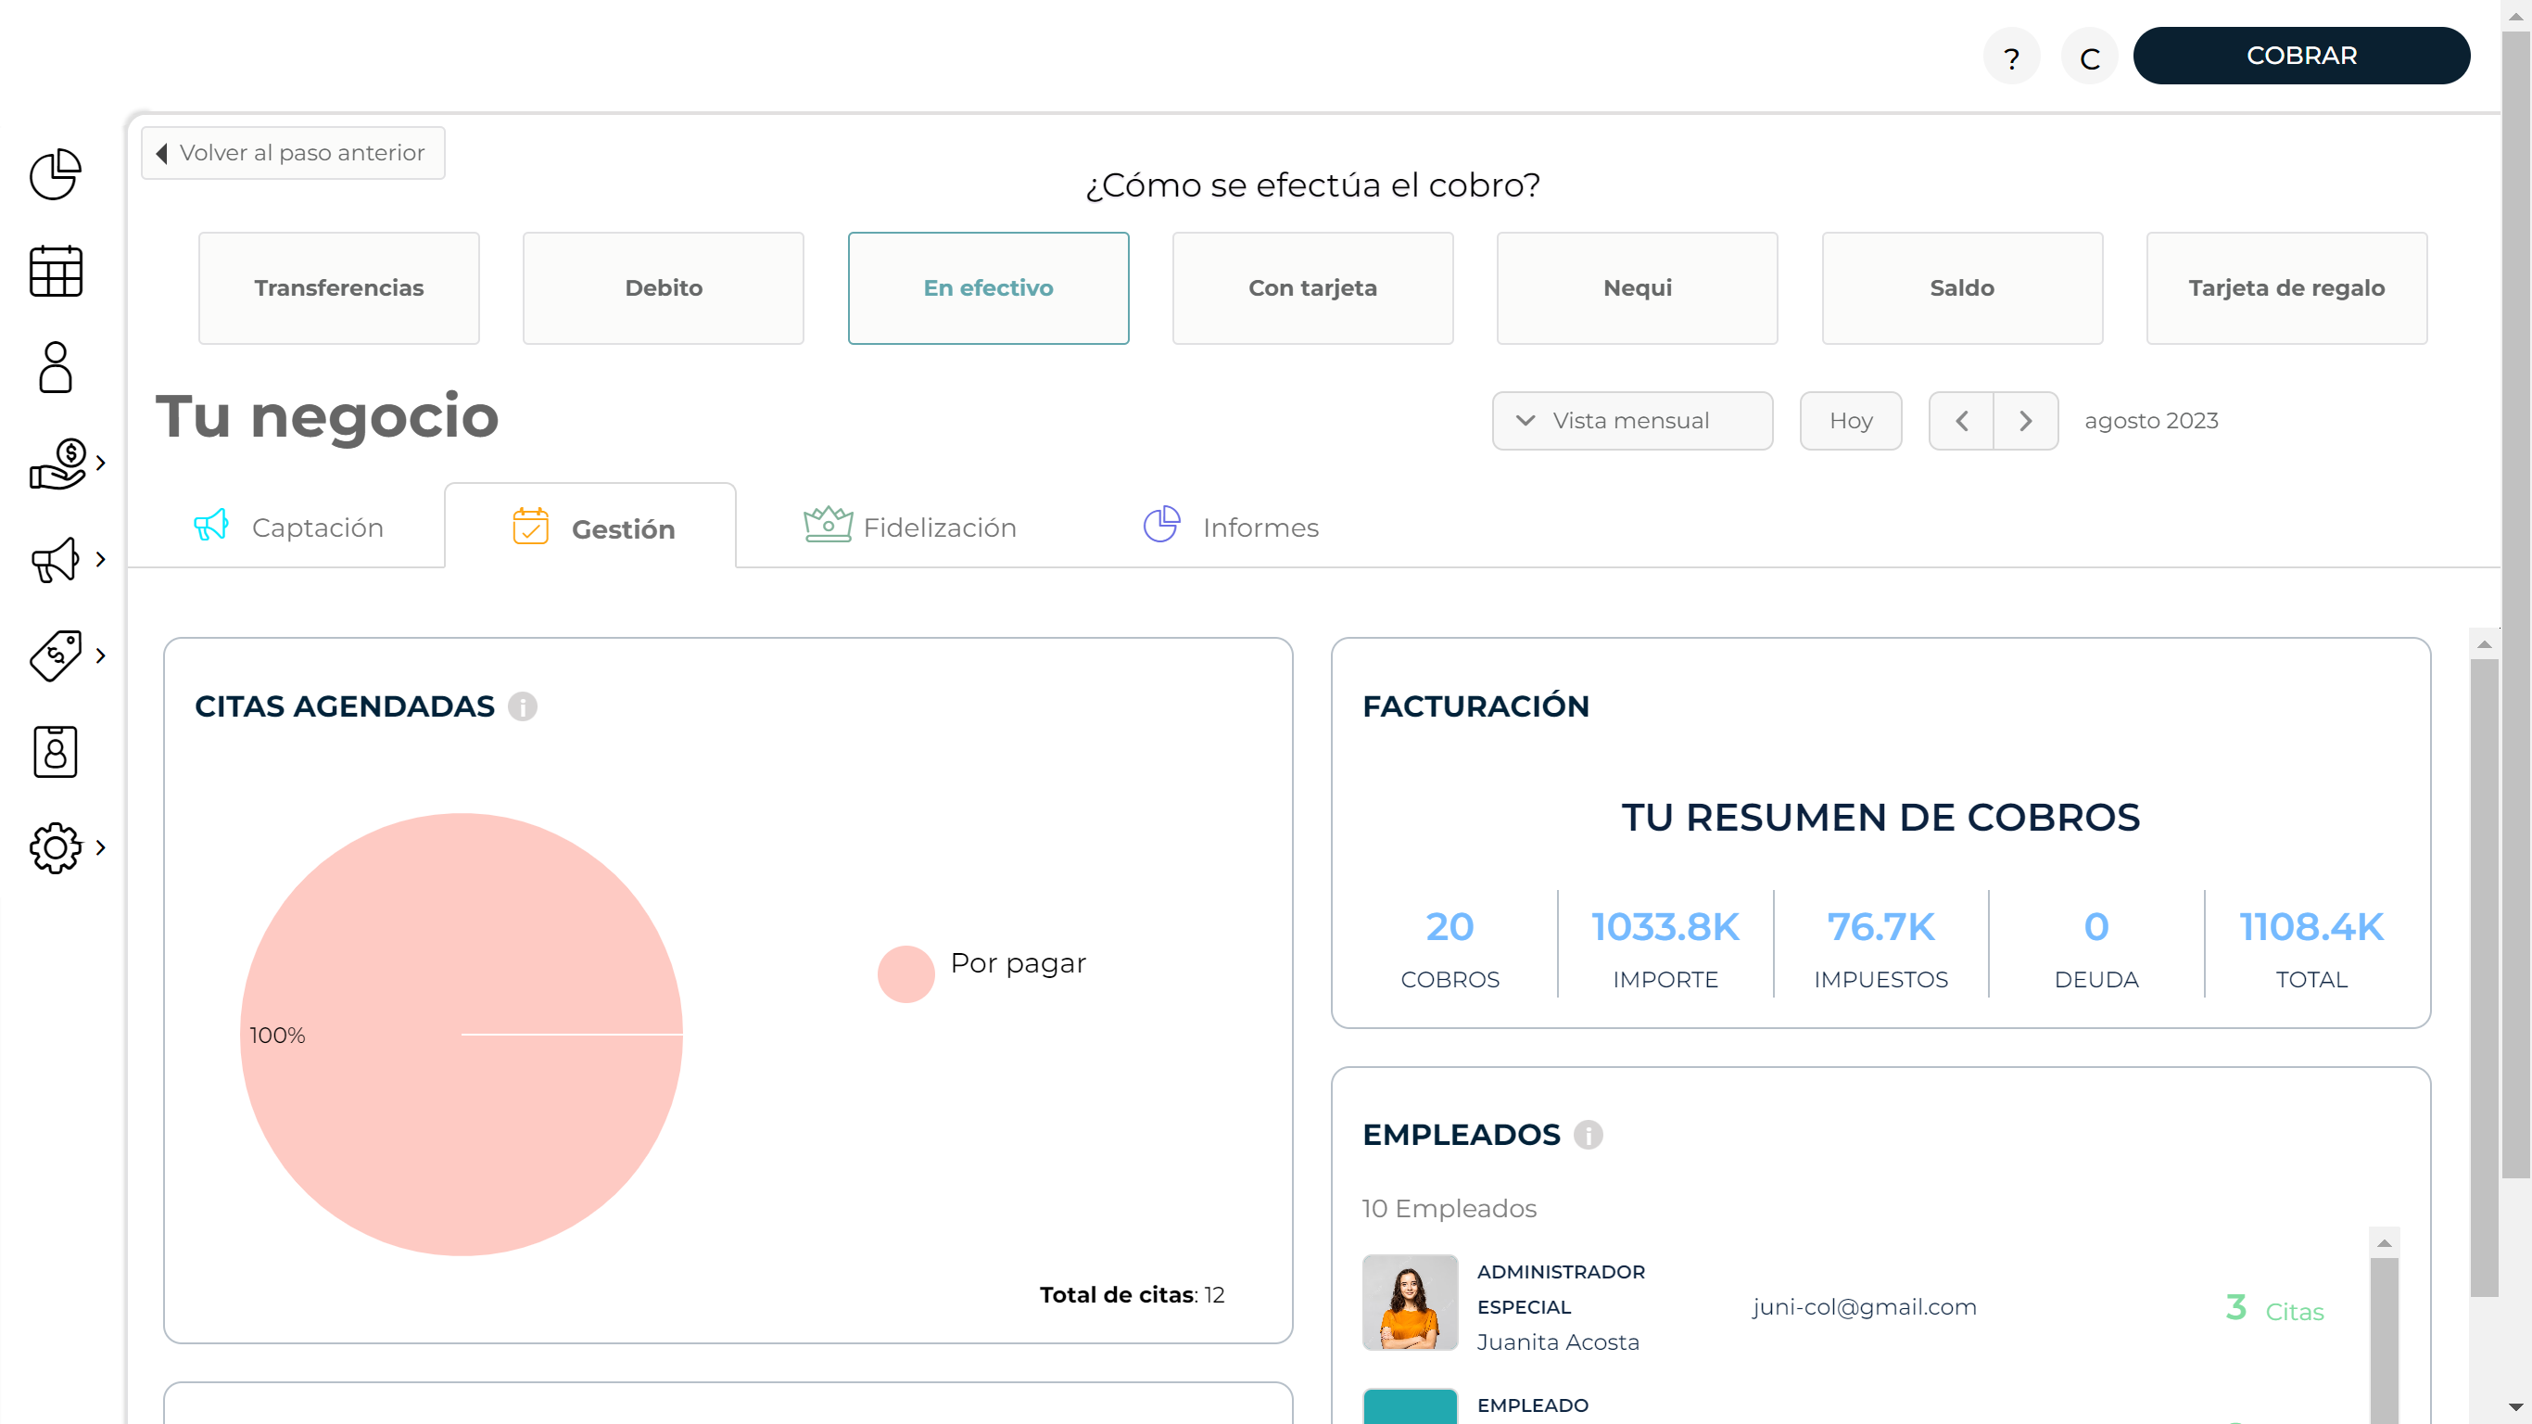
Task: Click the COBRAR button
Action: [x=2301, y=56]
